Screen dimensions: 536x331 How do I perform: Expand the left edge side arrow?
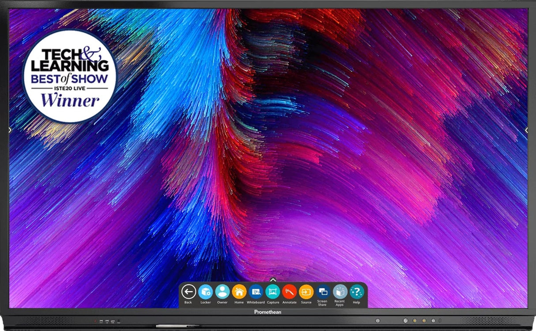[x=10, y=130]
